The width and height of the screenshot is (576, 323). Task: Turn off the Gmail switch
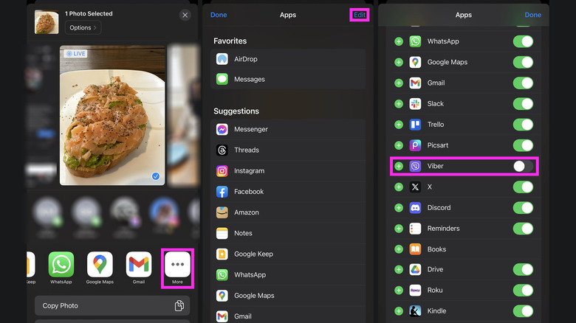(523, 83)
